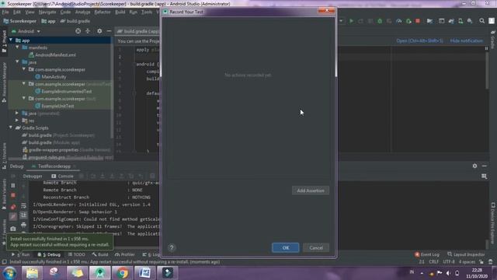Click the print icon in debug console
497x280 pixels.
click(23, 225)
